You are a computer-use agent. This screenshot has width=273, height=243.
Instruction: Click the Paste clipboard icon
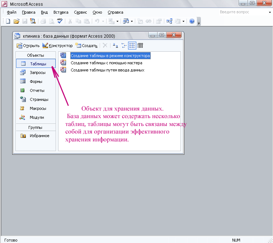87,21
